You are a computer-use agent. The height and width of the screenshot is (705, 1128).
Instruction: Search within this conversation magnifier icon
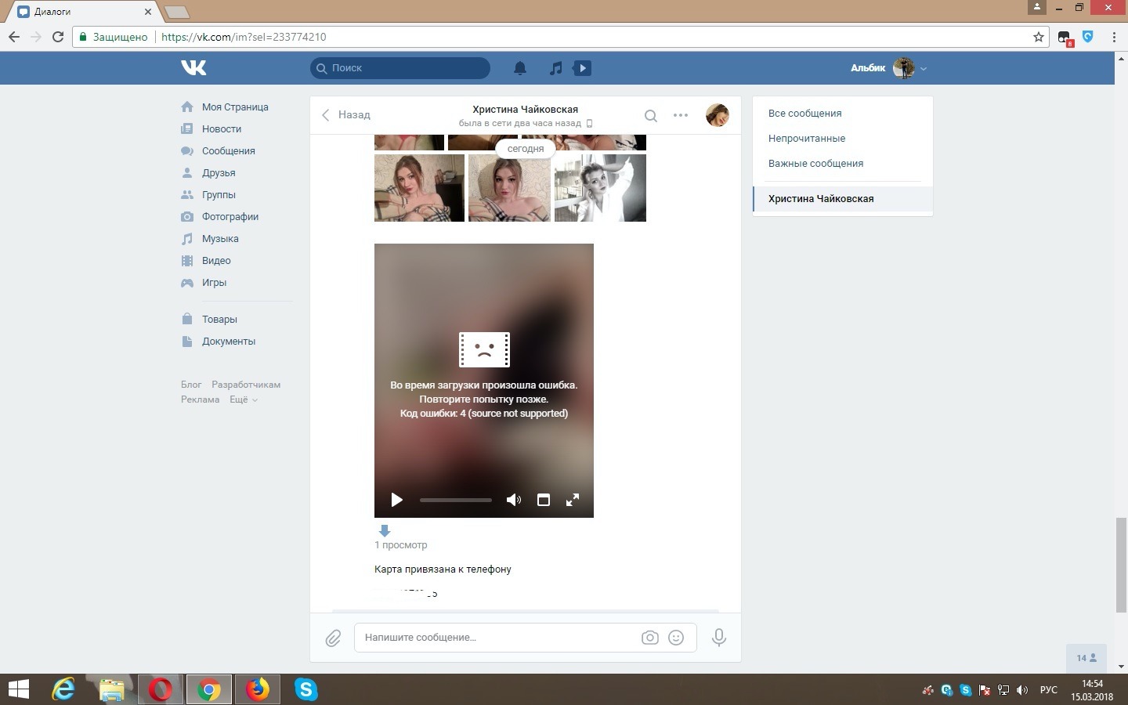[650, 115]
